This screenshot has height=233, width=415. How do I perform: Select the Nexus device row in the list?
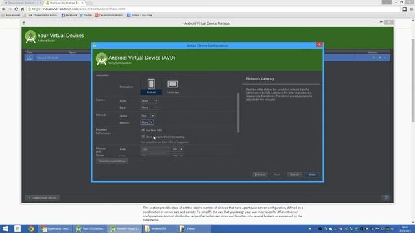coord(207,58)
